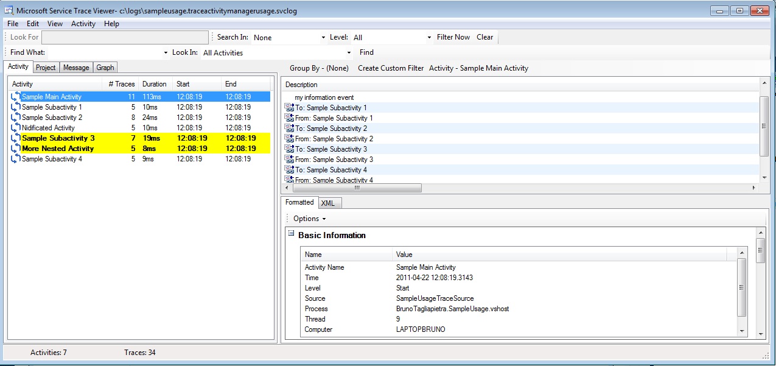
Task: Open the Group By - (None) menu
Action: pyautogui.click(x=319, y=68)
